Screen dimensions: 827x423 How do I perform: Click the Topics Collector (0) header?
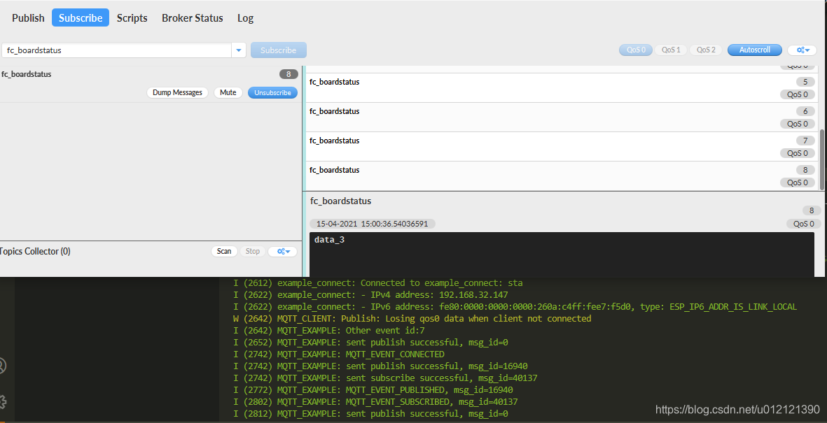coord(35,251)
